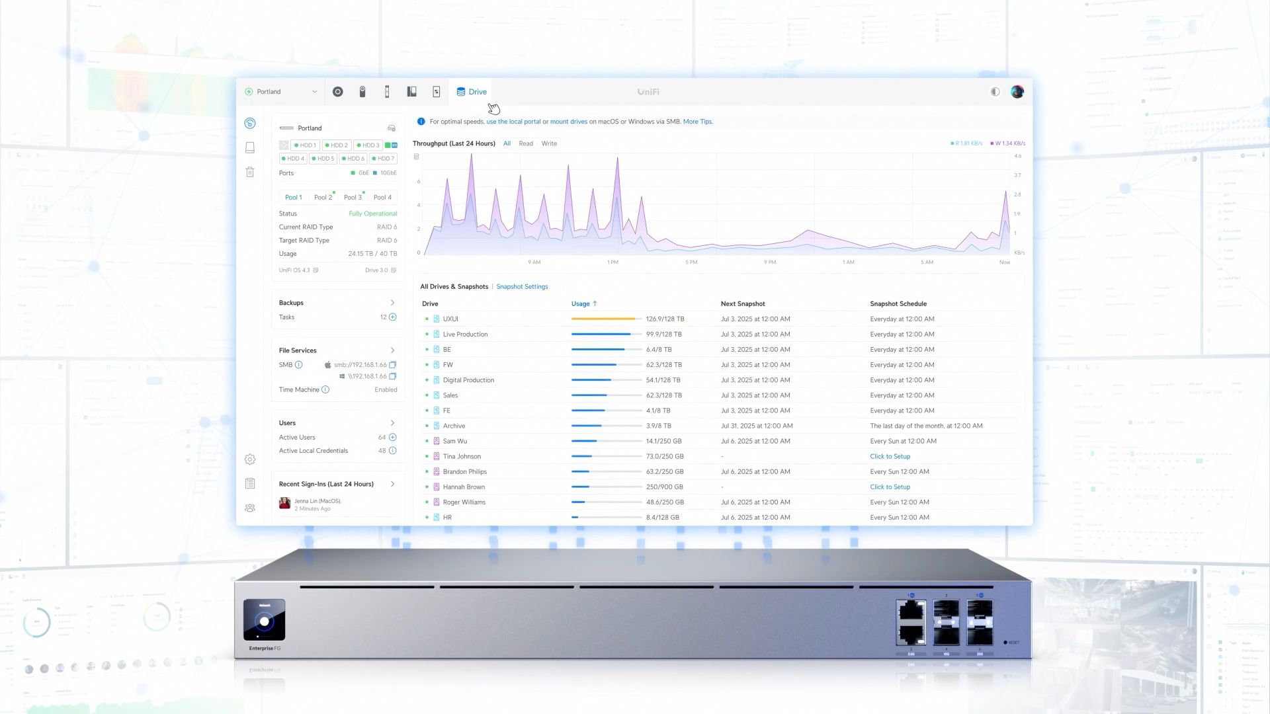Click the UXUI drive usage bar

(606, 319)
